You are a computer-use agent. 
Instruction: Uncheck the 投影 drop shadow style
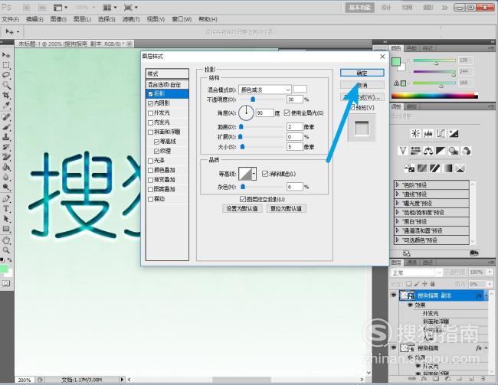pyautogui.click(x=150, y=93)
